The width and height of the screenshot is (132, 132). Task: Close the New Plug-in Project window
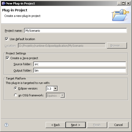[x=128, y=3]
